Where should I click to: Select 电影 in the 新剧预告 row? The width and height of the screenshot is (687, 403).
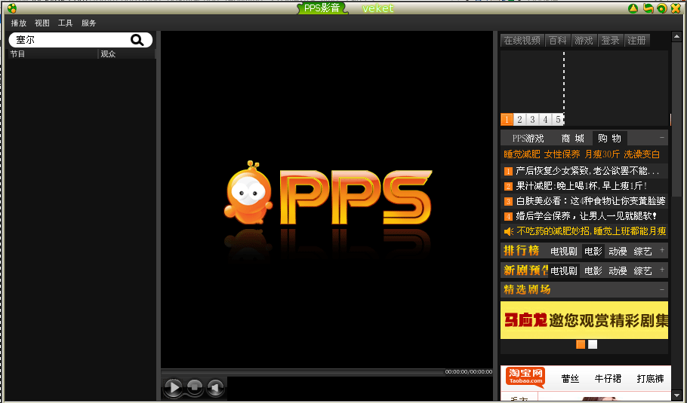[593, 271]
